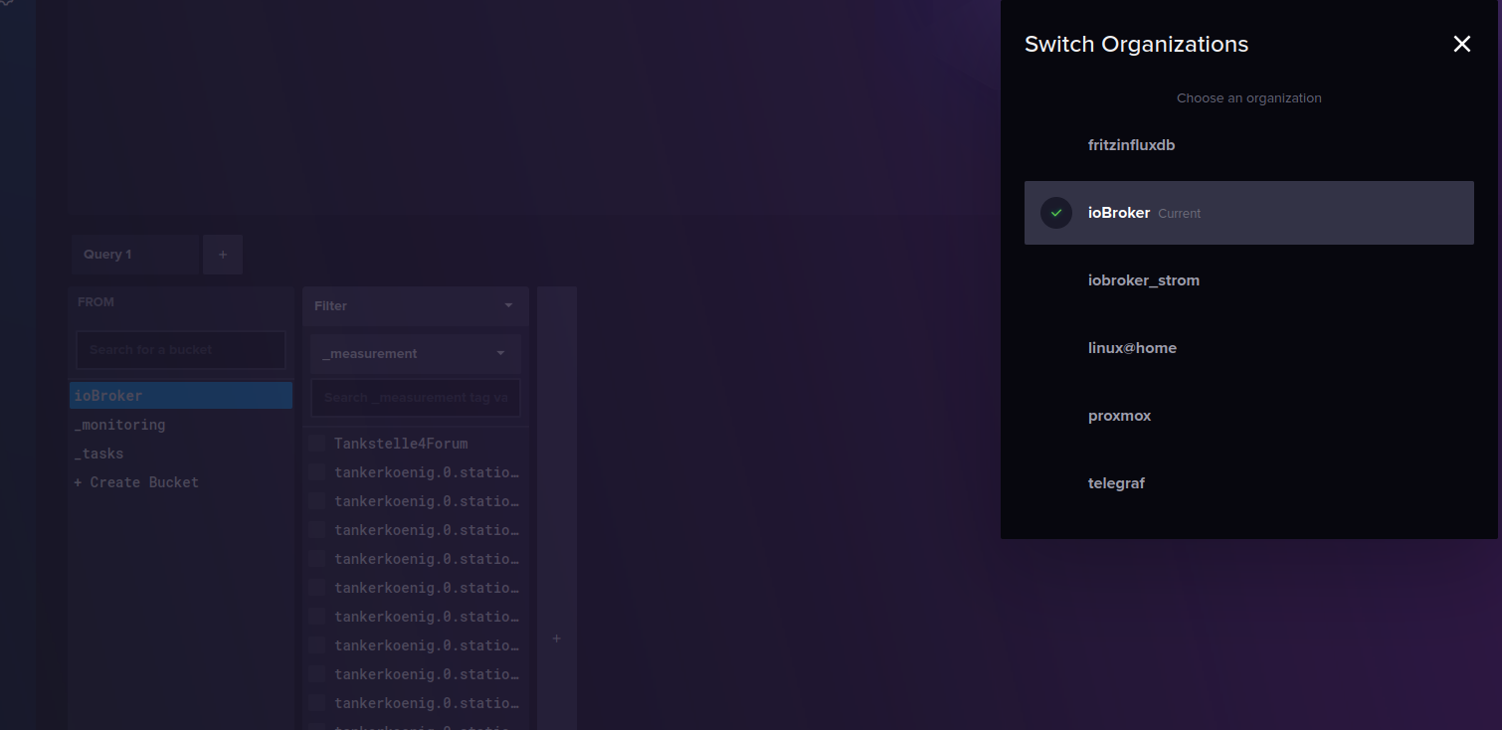Image resolution: width=1502 pixels, height=730 pixels.
Task: Click the Search for a bucket field
Action: 181,350
